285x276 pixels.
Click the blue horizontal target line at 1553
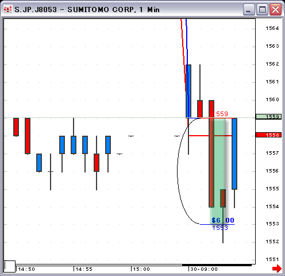[217, 224]
